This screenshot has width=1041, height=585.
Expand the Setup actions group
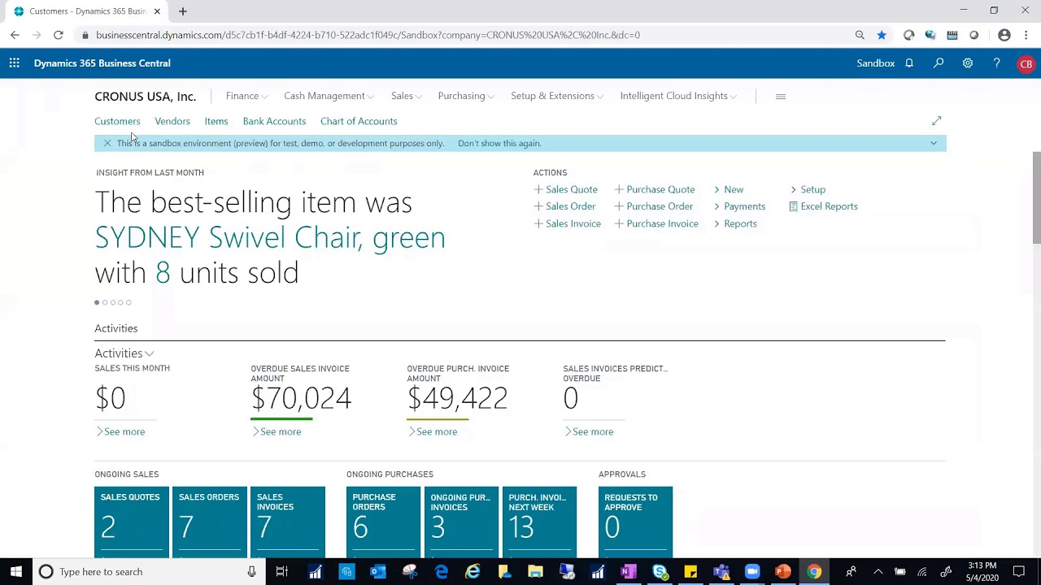pyautogui.click(x=808, y=189)
